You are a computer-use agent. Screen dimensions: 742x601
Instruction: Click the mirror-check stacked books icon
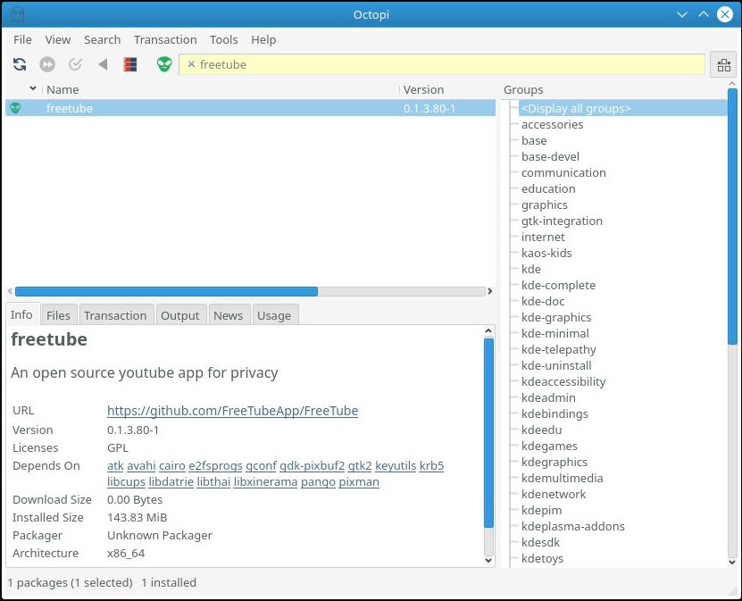(130, 64)
